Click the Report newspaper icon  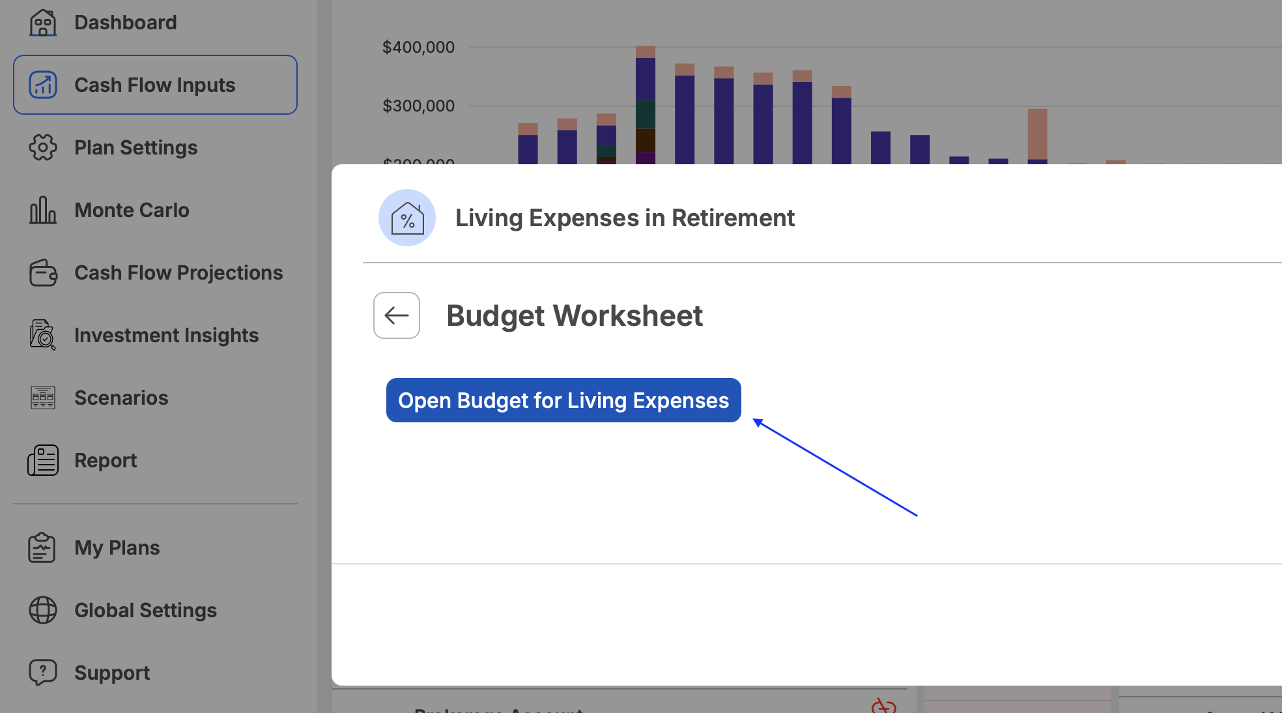[43, 460]
